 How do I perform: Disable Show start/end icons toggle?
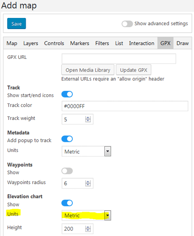click(x=67, y=94)
